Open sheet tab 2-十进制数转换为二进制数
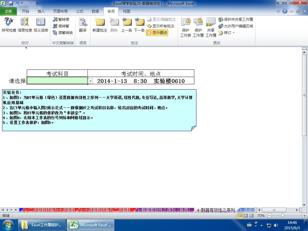This screenshot has height=231, width=308. (x=105, y=210)
